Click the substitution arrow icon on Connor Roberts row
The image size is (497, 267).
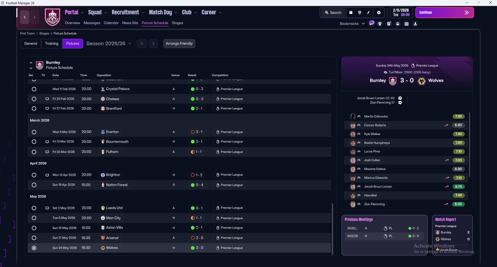(x=447, y=125)
